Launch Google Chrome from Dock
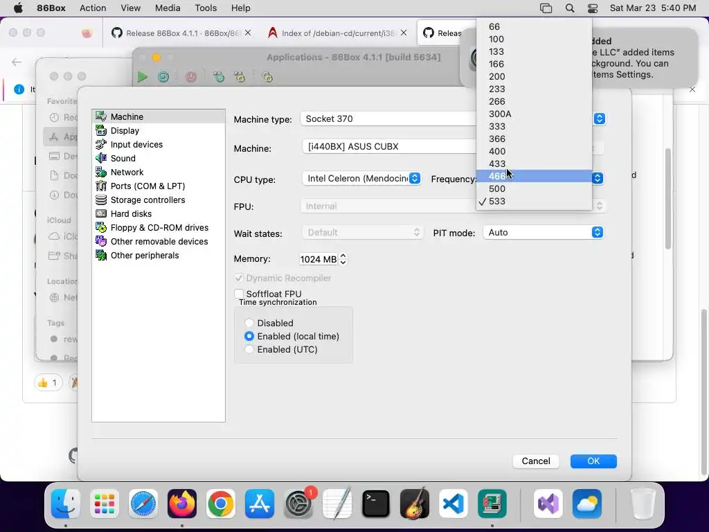Viewport: 709px width, 532px height. [221, 504]
